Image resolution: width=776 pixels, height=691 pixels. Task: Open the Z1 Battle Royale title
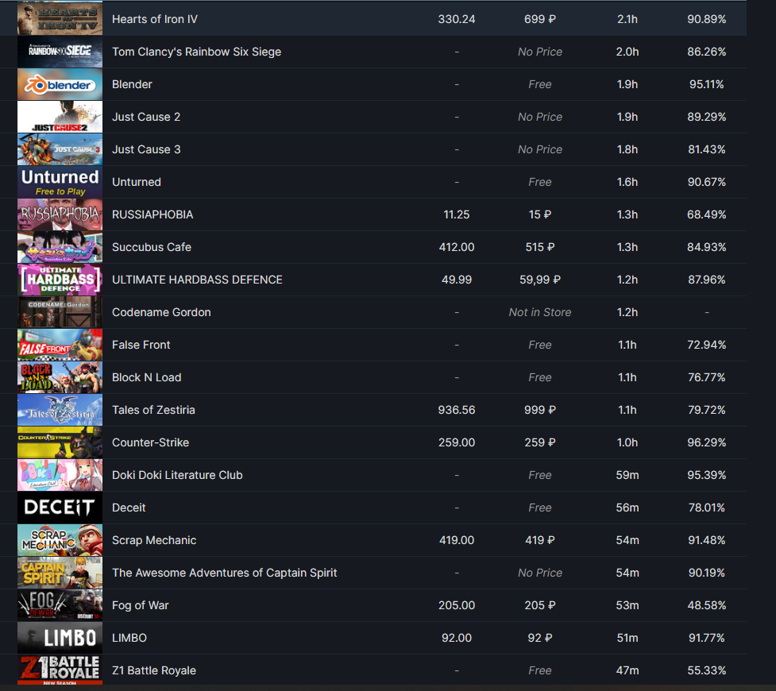154,670
